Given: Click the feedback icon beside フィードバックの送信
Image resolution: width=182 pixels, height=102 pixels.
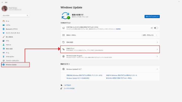Looking at the screenshot, I should 61,88.
